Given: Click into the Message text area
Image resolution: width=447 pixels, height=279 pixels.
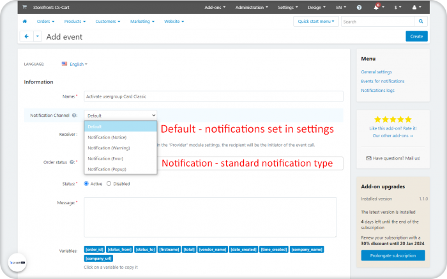Looking at the screenshot, I should point(210,217).
